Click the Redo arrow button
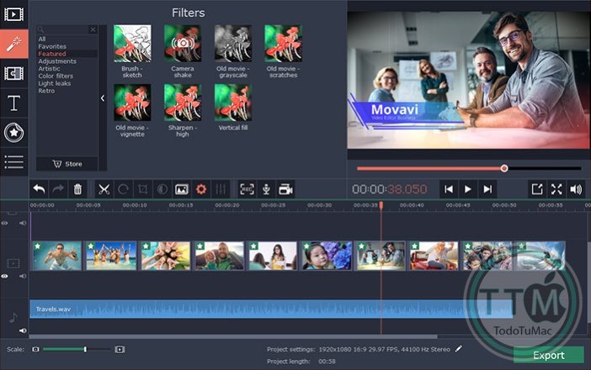The width and height of the screenshot is (591, 370). tap(58, 189)
